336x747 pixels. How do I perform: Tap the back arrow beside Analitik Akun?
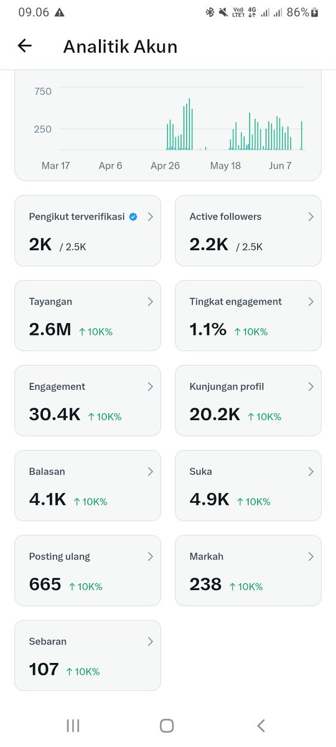click(x=24, y=46)
